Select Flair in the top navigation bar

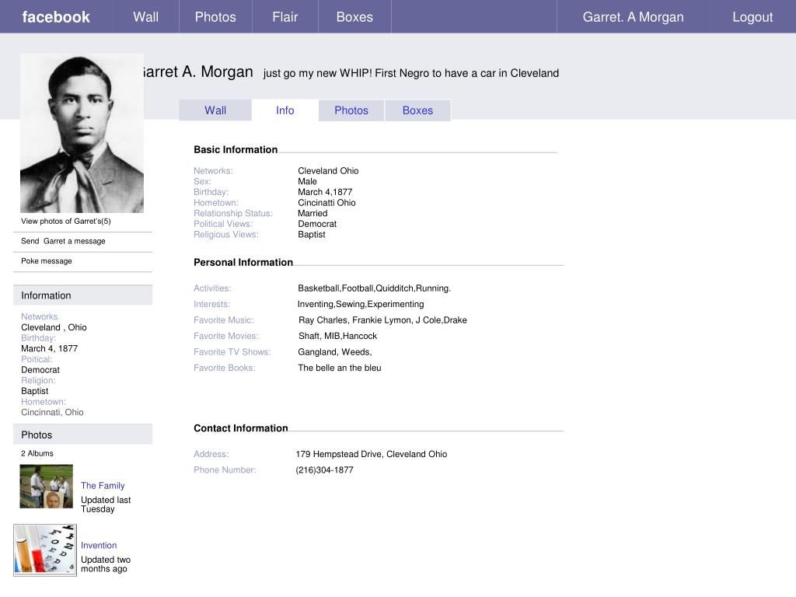285,17
